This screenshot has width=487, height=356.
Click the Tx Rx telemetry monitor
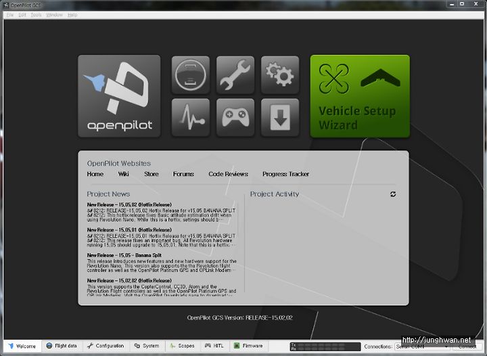click(325, 347)
